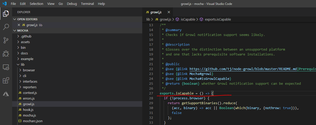Expand the reporters folder
Screen dimensions: 316x125
point(77,87)
